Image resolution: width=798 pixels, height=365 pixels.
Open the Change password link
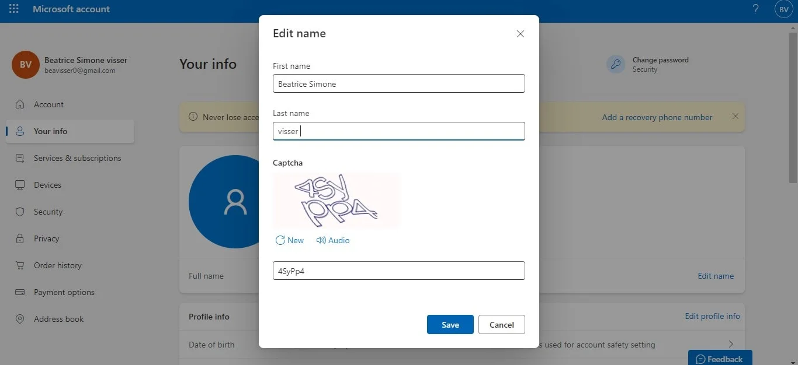pyautogui.click(x=660, y=60)
